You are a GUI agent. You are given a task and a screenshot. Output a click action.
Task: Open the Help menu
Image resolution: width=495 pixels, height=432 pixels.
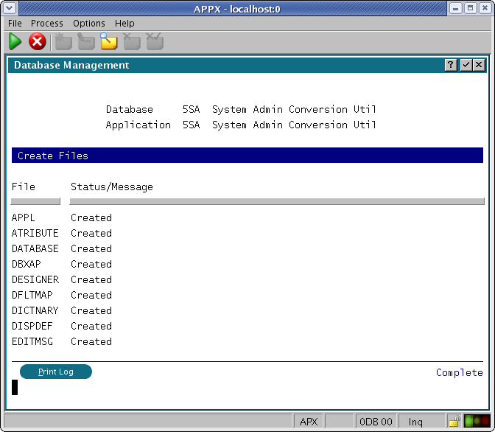click(x=124, y=24)
